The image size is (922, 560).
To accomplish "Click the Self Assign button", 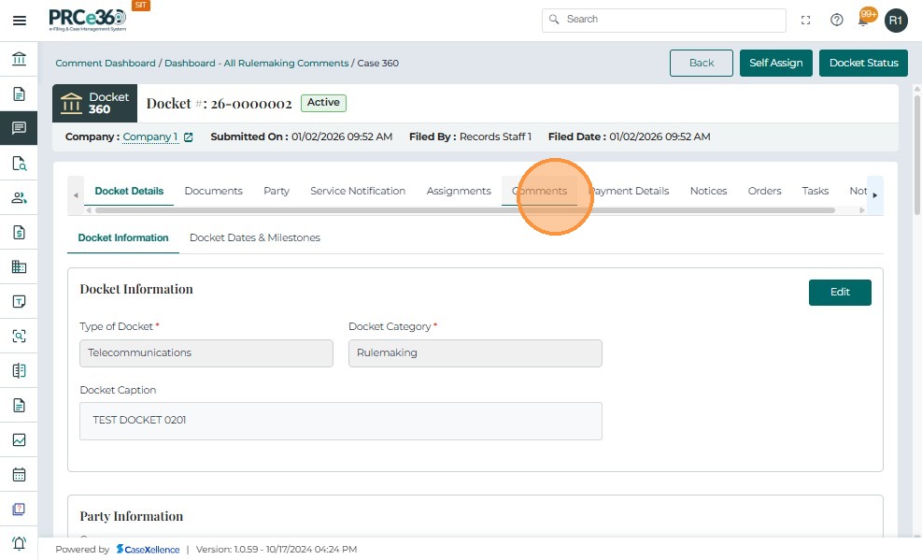I will [775, 63].
